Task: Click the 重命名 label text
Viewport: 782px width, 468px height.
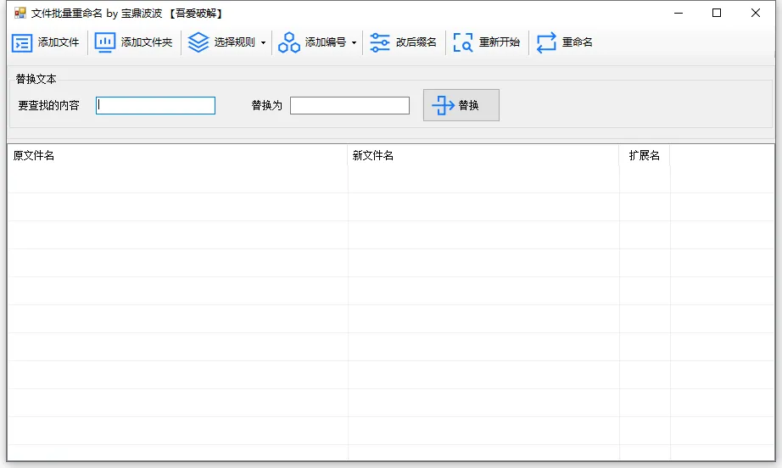Action: coord(578,42)
